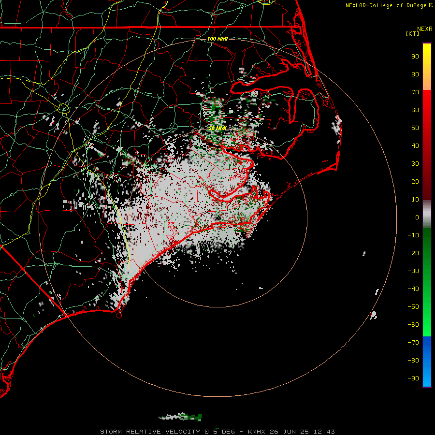Click the 50 value on velocity scale
Image resolution: width=435 pixels, height=435 pixels.
(415, 128)
